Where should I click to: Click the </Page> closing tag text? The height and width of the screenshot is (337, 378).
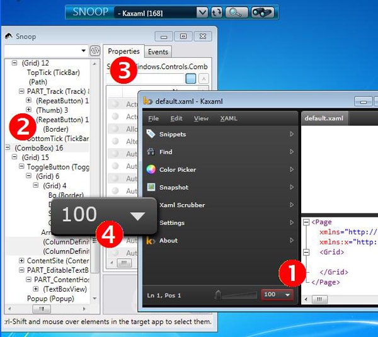tap(326, 282)
